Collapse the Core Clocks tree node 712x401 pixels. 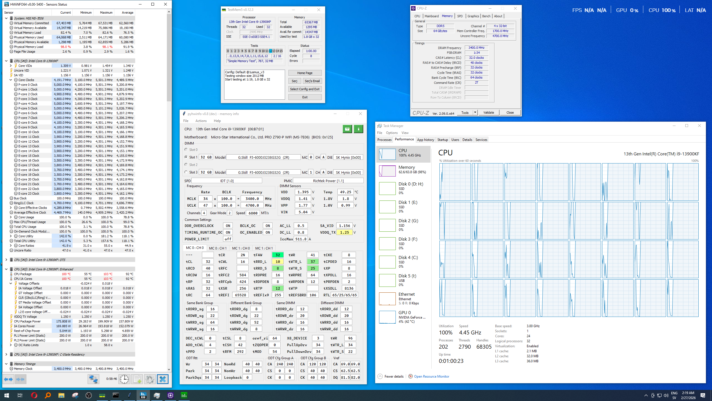click(11, 80)
